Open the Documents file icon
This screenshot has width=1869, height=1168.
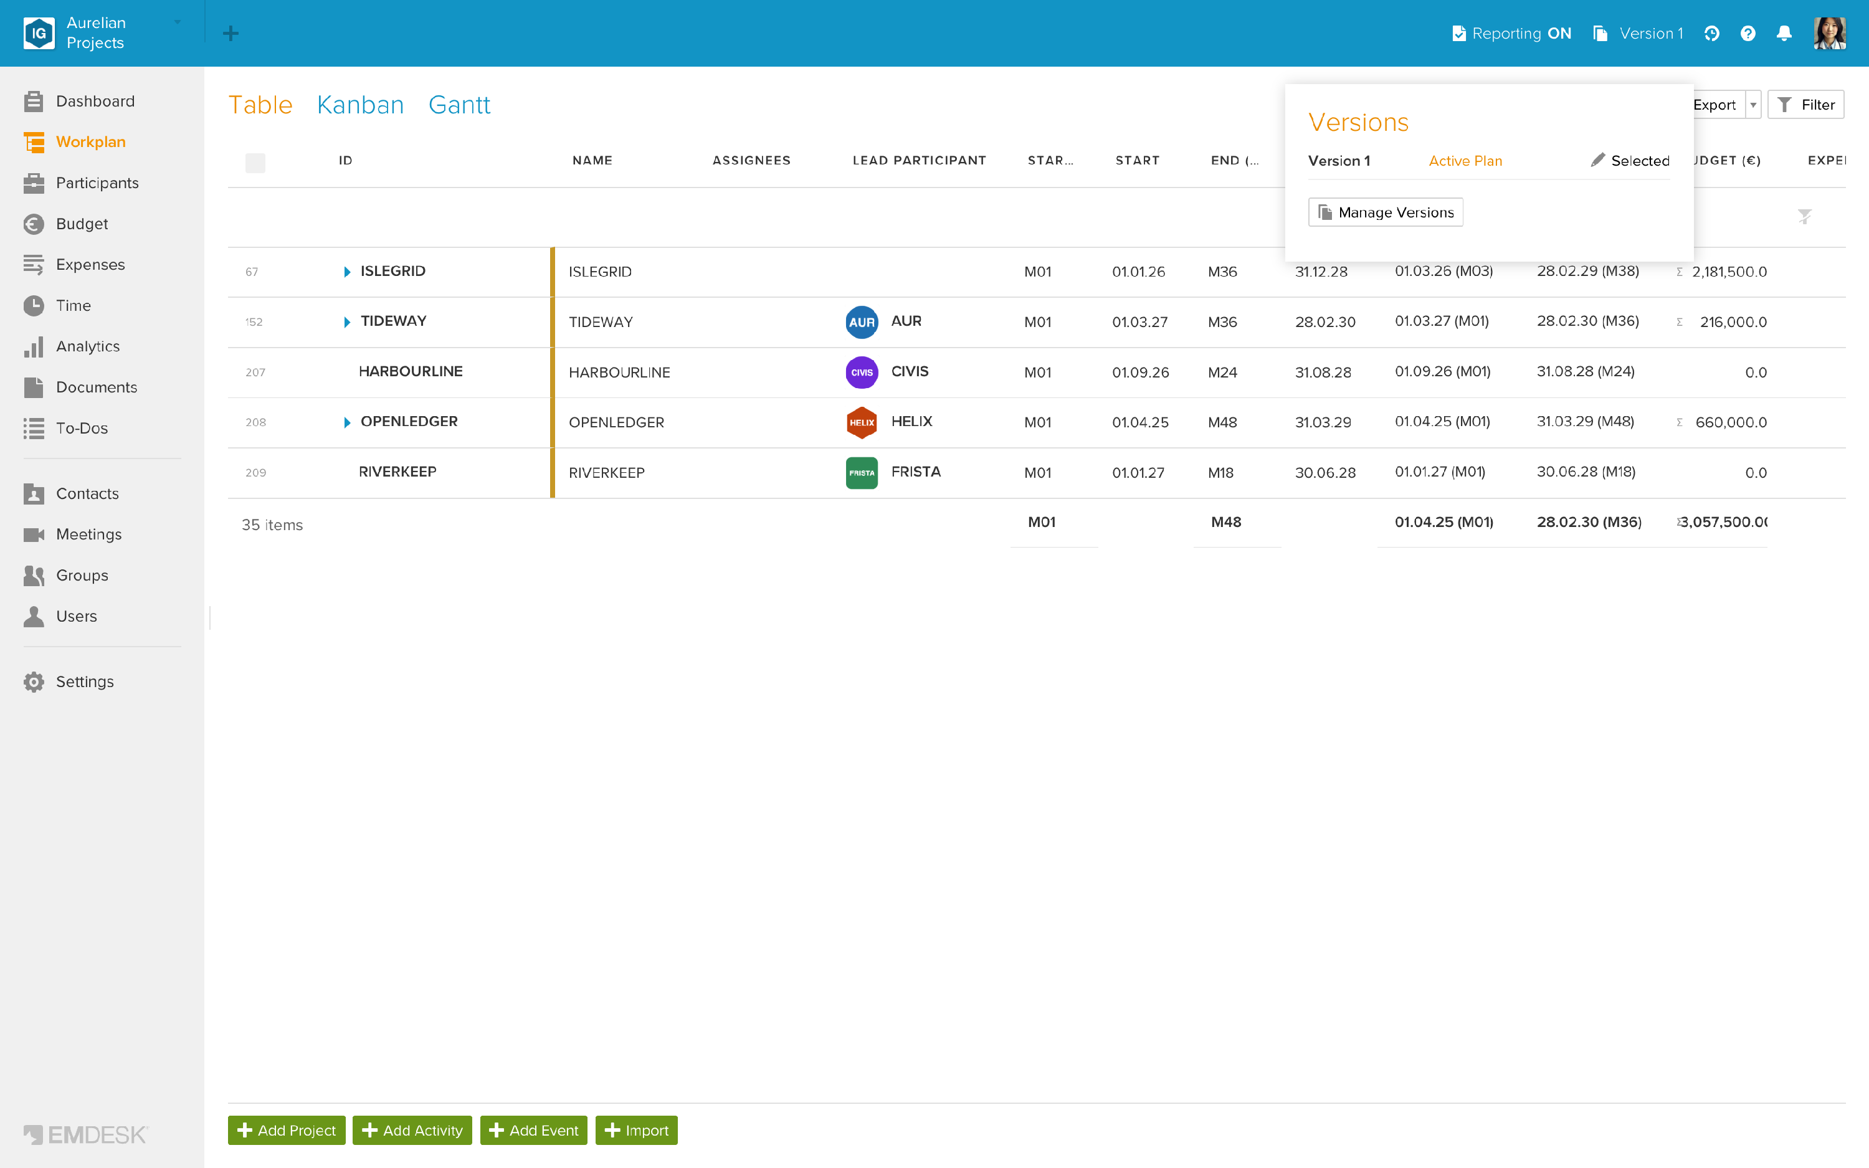click(x=33, y=388)
